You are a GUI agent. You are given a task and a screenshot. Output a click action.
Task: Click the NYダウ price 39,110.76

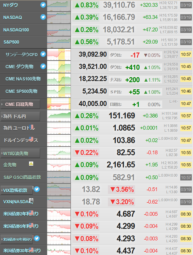click(119, 5)
